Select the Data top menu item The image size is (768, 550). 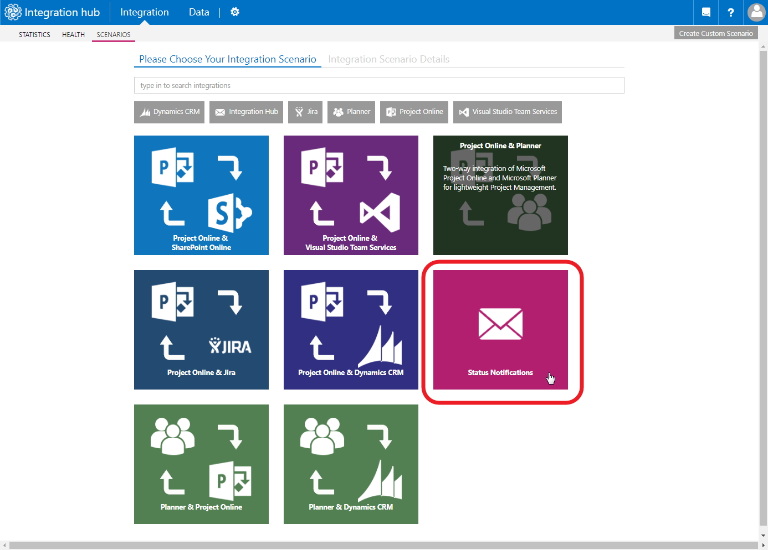click(199, 12)
